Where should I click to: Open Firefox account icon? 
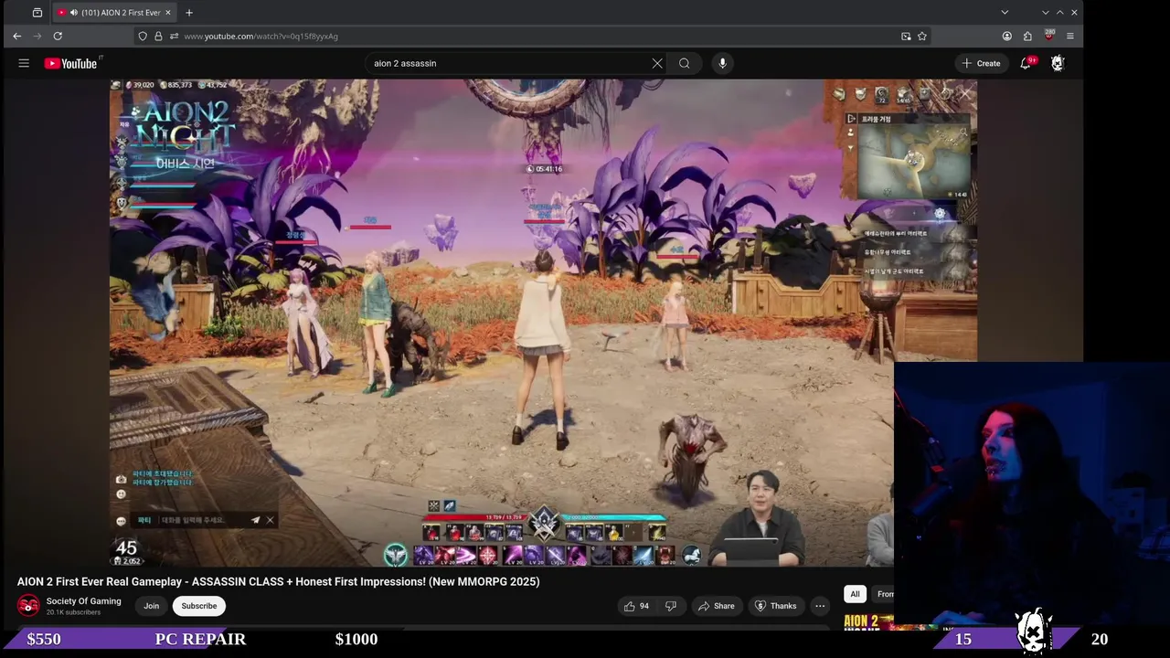click(x=1006, y=36)
